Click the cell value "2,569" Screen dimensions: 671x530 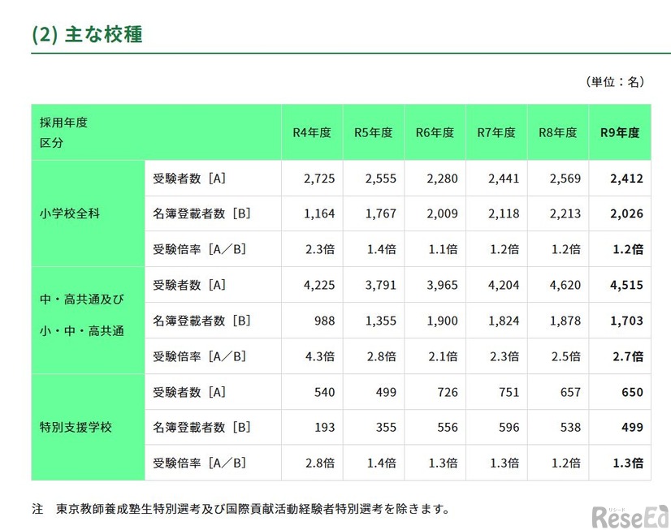[x=565, y=179]
